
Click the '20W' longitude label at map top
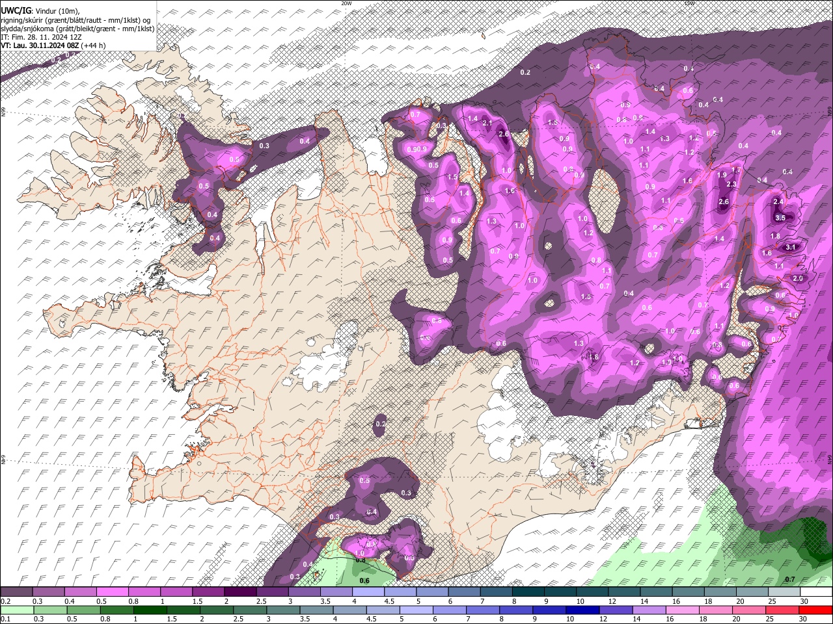346,3
